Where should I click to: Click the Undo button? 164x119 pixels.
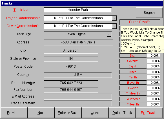click(95, 113)
